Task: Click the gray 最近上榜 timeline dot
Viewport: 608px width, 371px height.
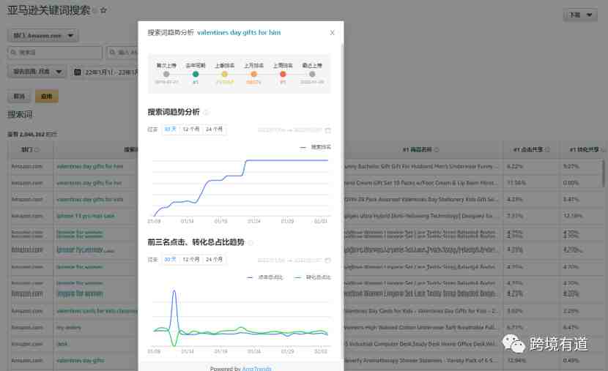Action: pos(312,74)
